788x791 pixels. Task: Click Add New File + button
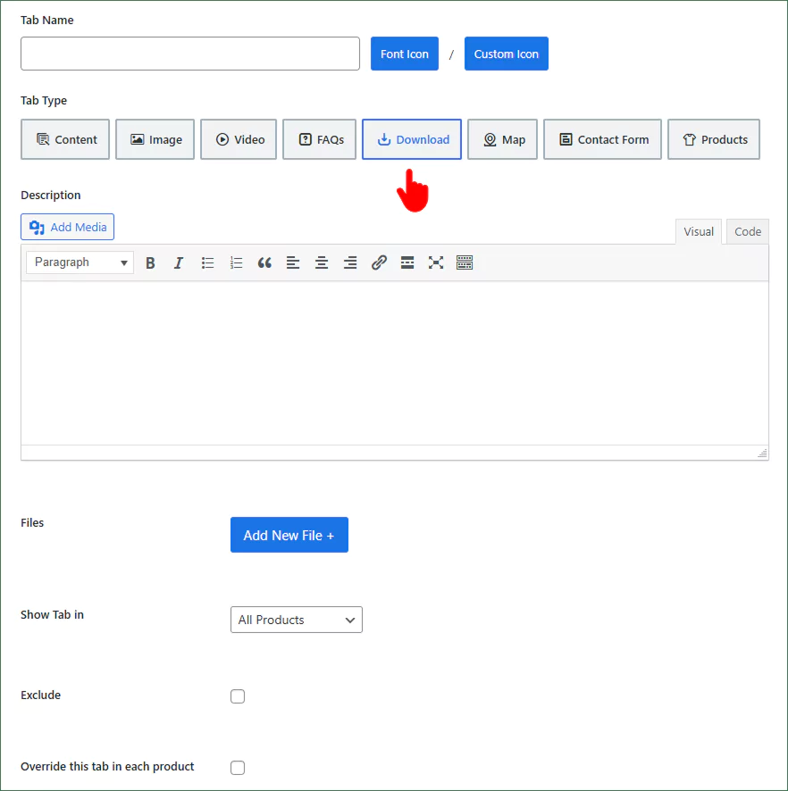pos(289,535)
